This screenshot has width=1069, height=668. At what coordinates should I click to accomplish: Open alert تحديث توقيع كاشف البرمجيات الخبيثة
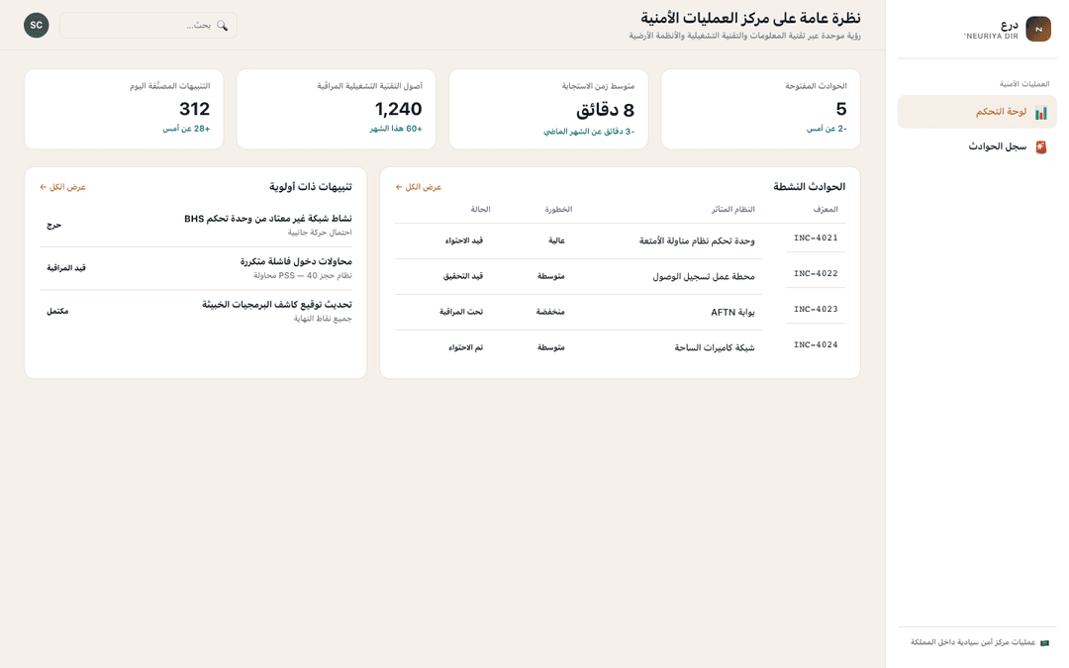click(277, 305)
